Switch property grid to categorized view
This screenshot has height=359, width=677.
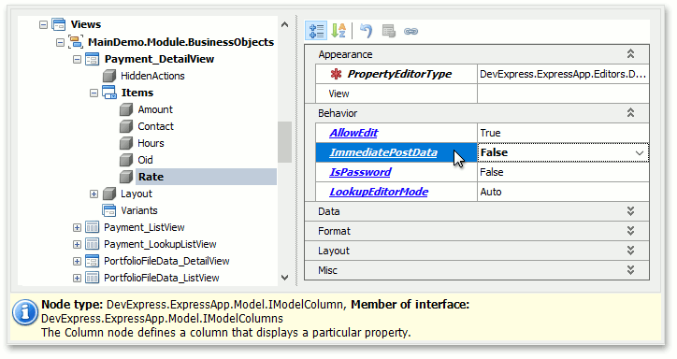[x=316, y=31]
